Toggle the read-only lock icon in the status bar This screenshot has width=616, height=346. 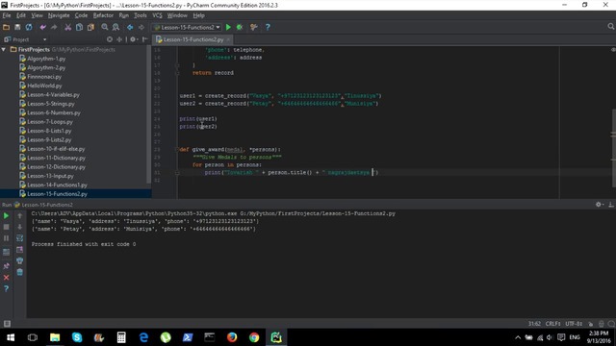[590, 324]
